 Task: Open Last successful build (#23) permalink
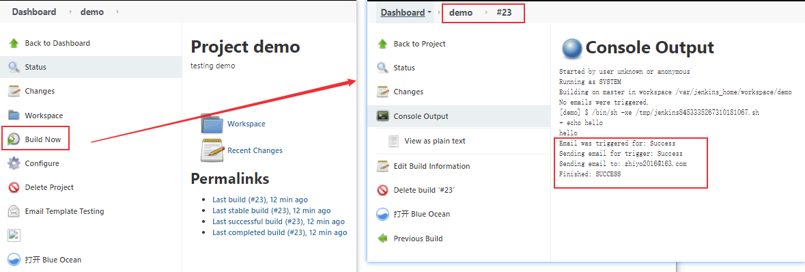click(279, 221)
